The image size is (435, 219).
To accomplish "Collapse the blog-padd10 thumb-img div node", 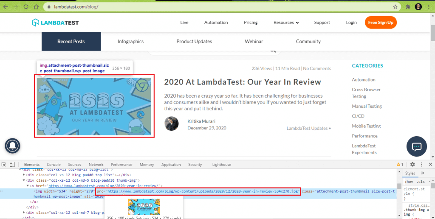I will tap(24, 180).
